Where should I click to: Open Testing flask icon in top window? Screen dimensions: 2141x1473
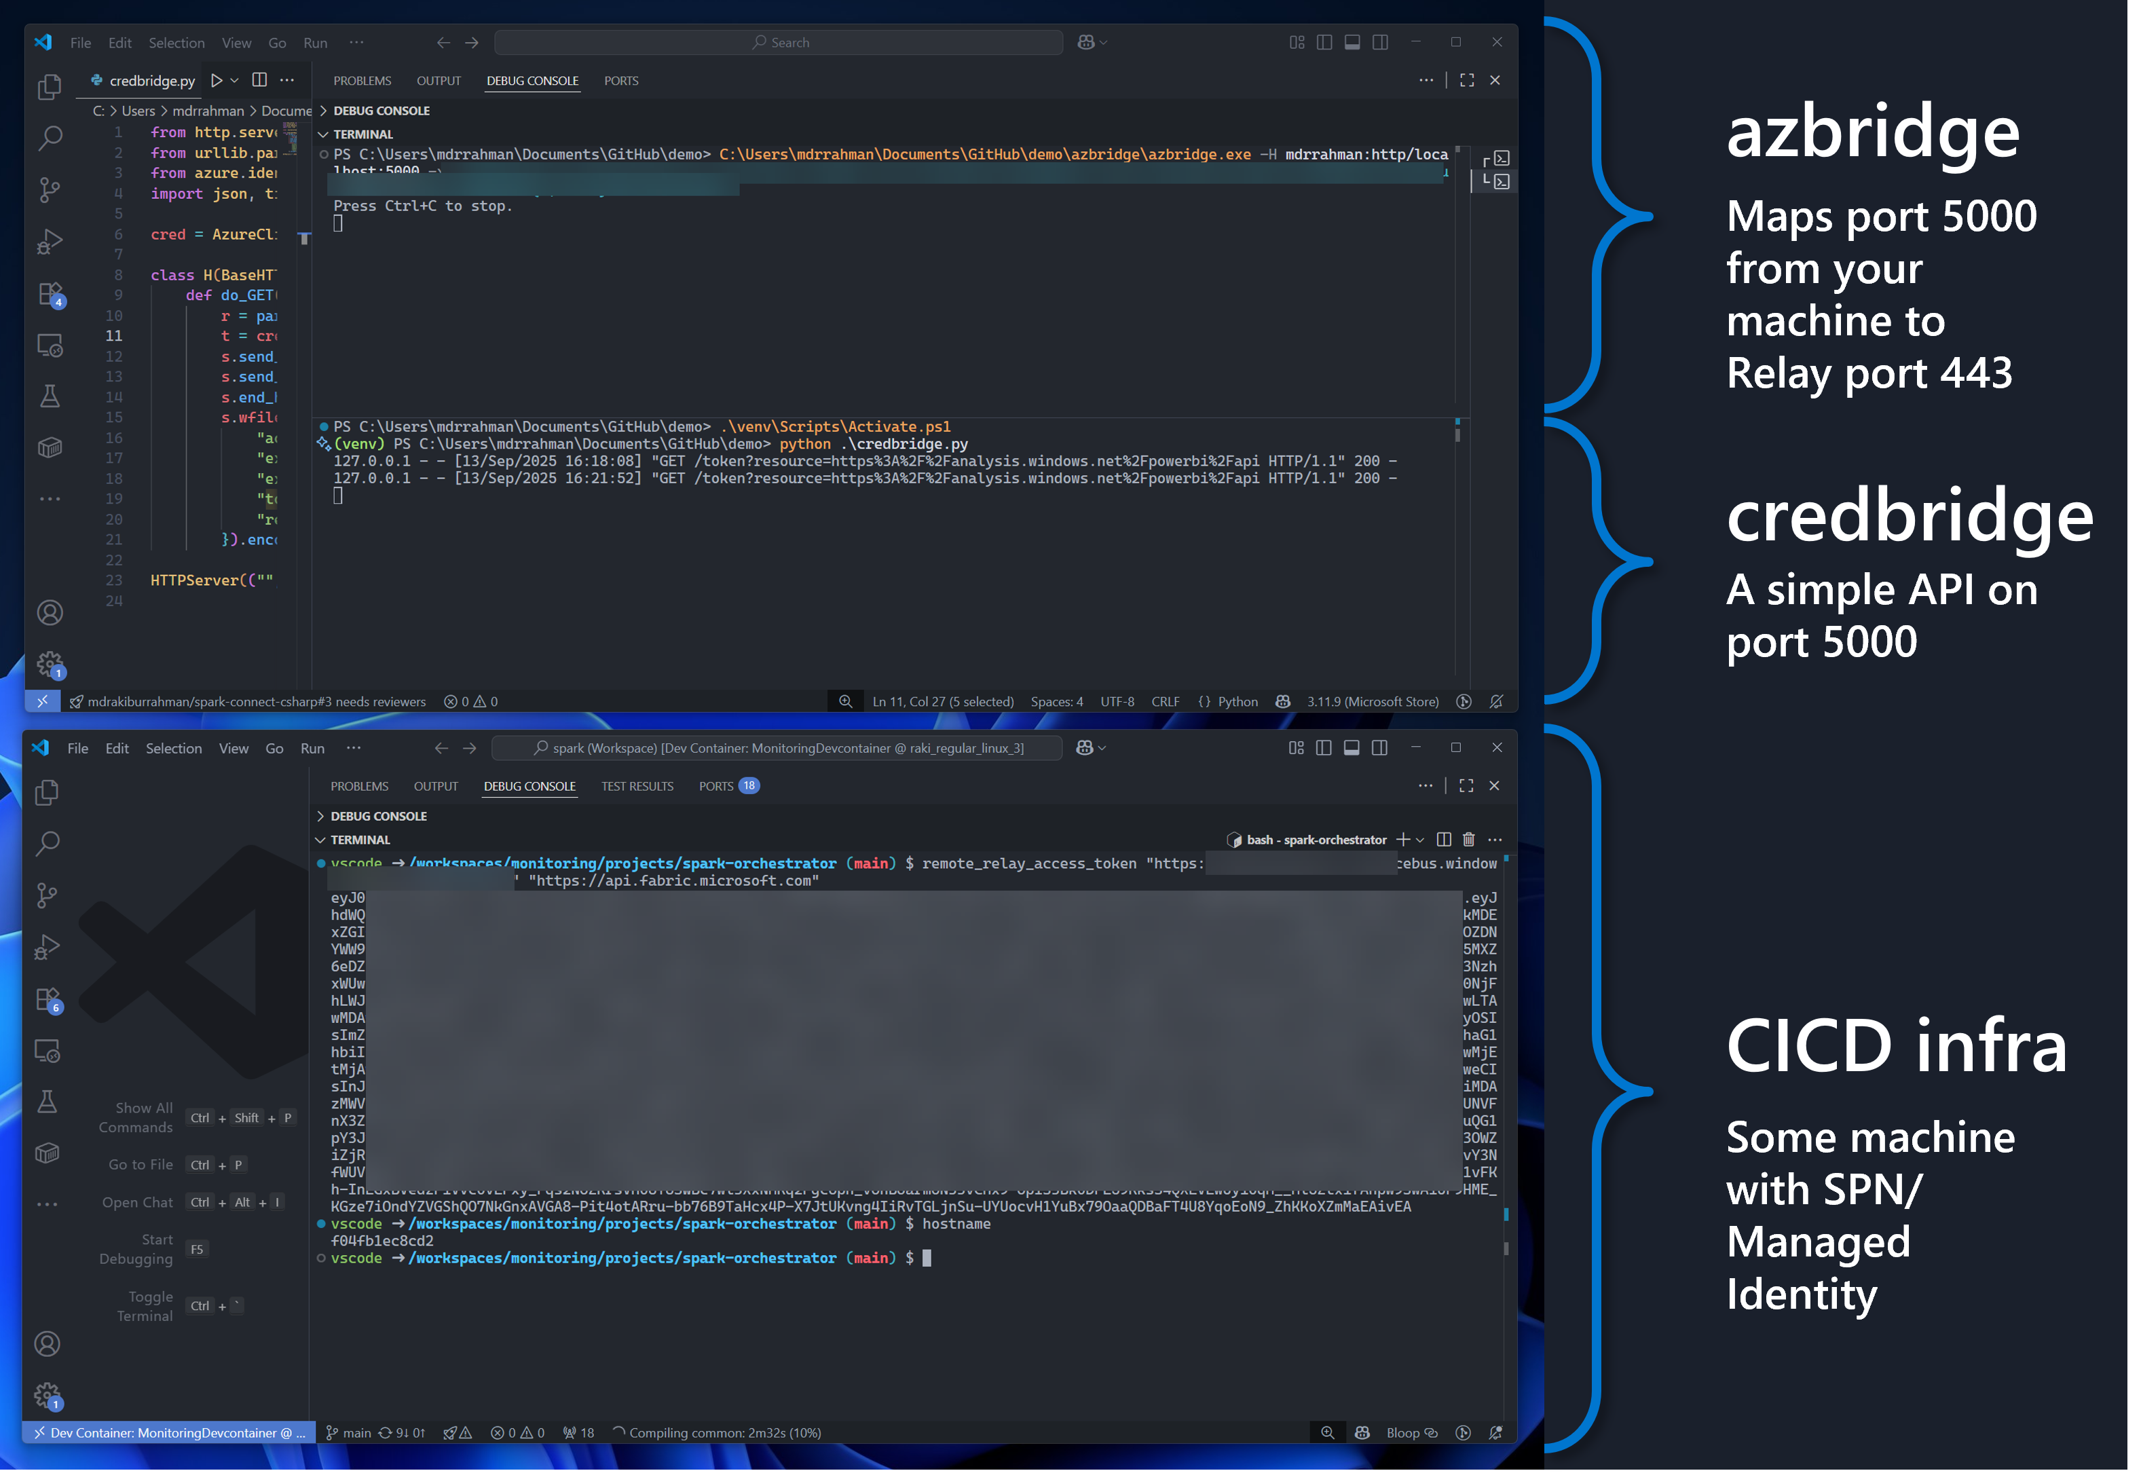pyautogui.click(x=50, y=397)
